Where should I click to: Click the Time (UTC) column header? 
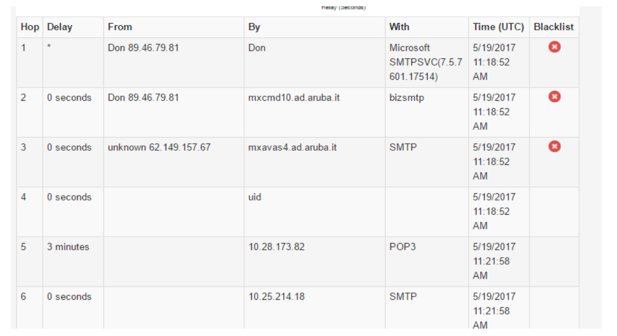point(498,27)
